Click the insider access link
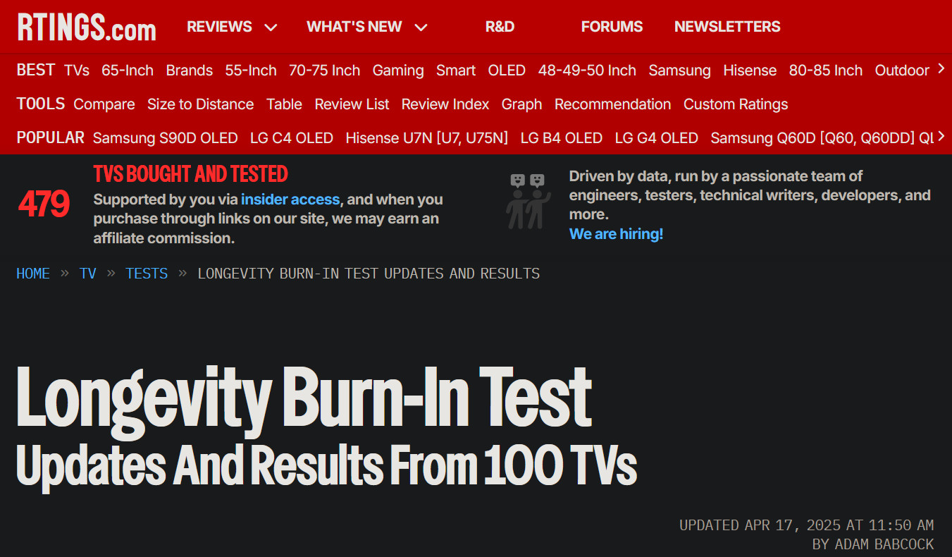The width and height of the screenshot is (952, 557). pyautogui.click(x=290, y=200)
